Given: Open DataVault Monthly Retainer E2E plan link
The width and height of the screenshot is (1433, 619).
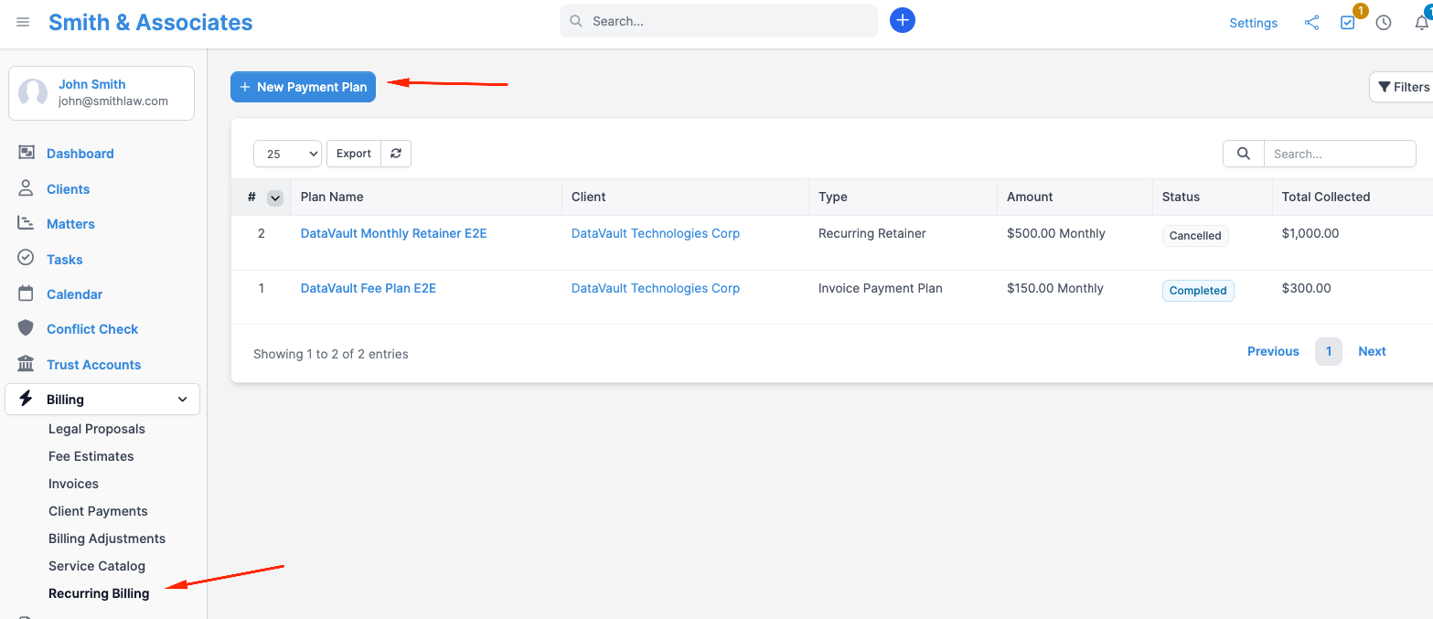Looking at the screenshot, I should [x=393, y=233].
